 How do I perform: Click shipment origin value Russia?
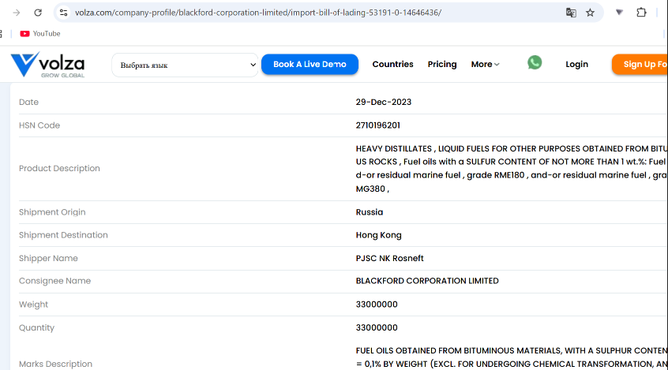pyautogui.click(x=370, y=212)
